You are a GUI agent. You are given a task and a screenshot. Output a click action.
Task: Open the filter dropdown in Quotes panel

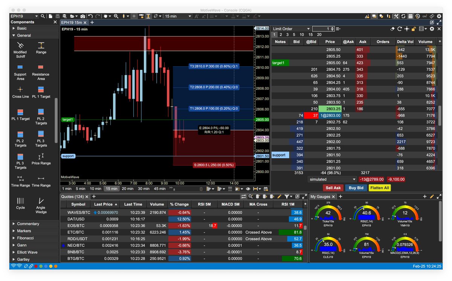288,196
